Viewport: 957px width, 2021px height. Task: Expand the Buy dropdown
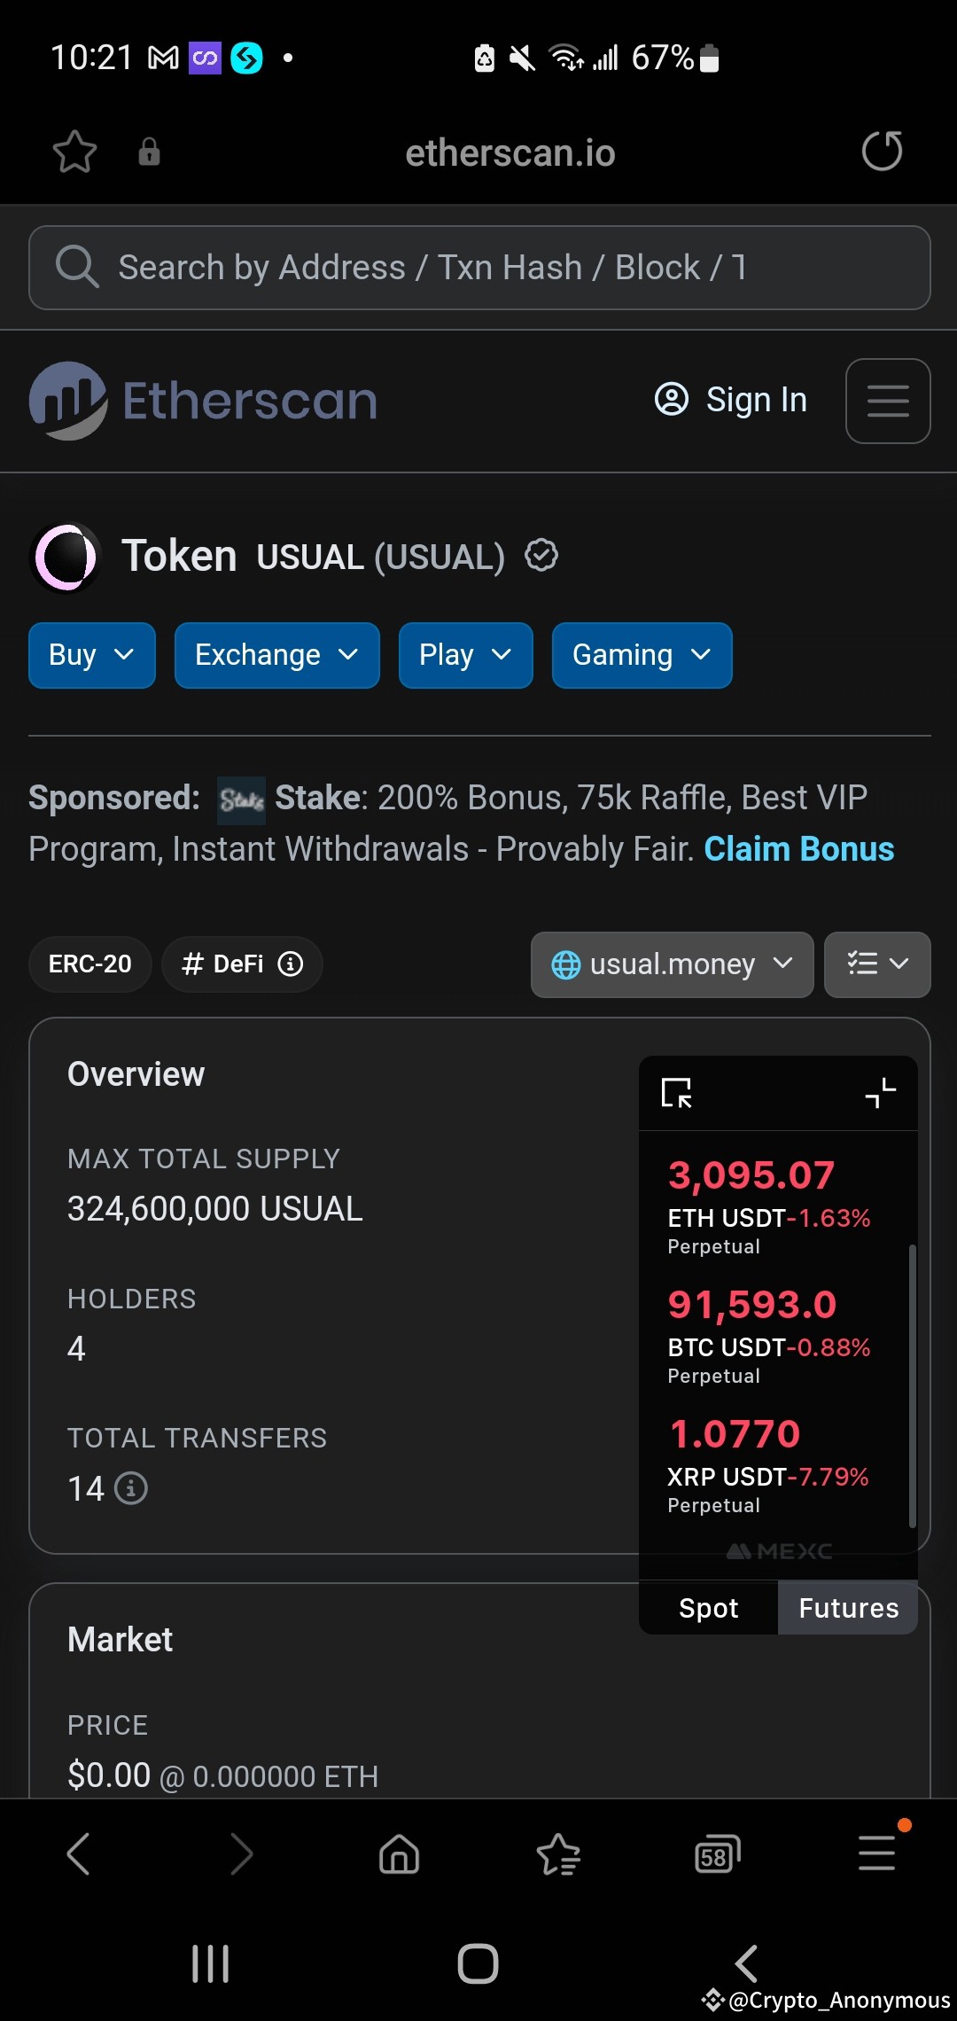pos(92,655)
